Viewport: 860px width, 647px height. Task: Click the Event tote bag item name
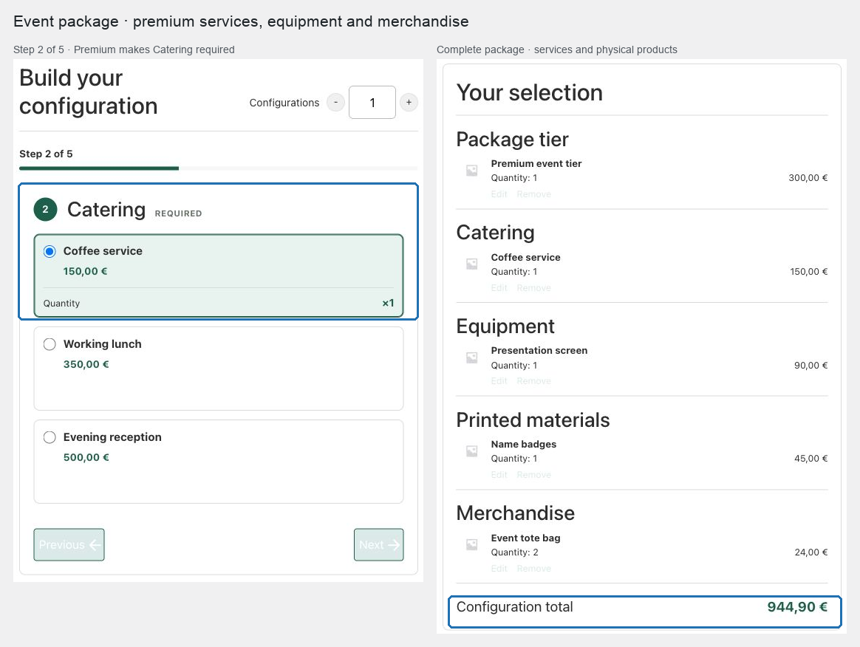click(x=526, y=538)
